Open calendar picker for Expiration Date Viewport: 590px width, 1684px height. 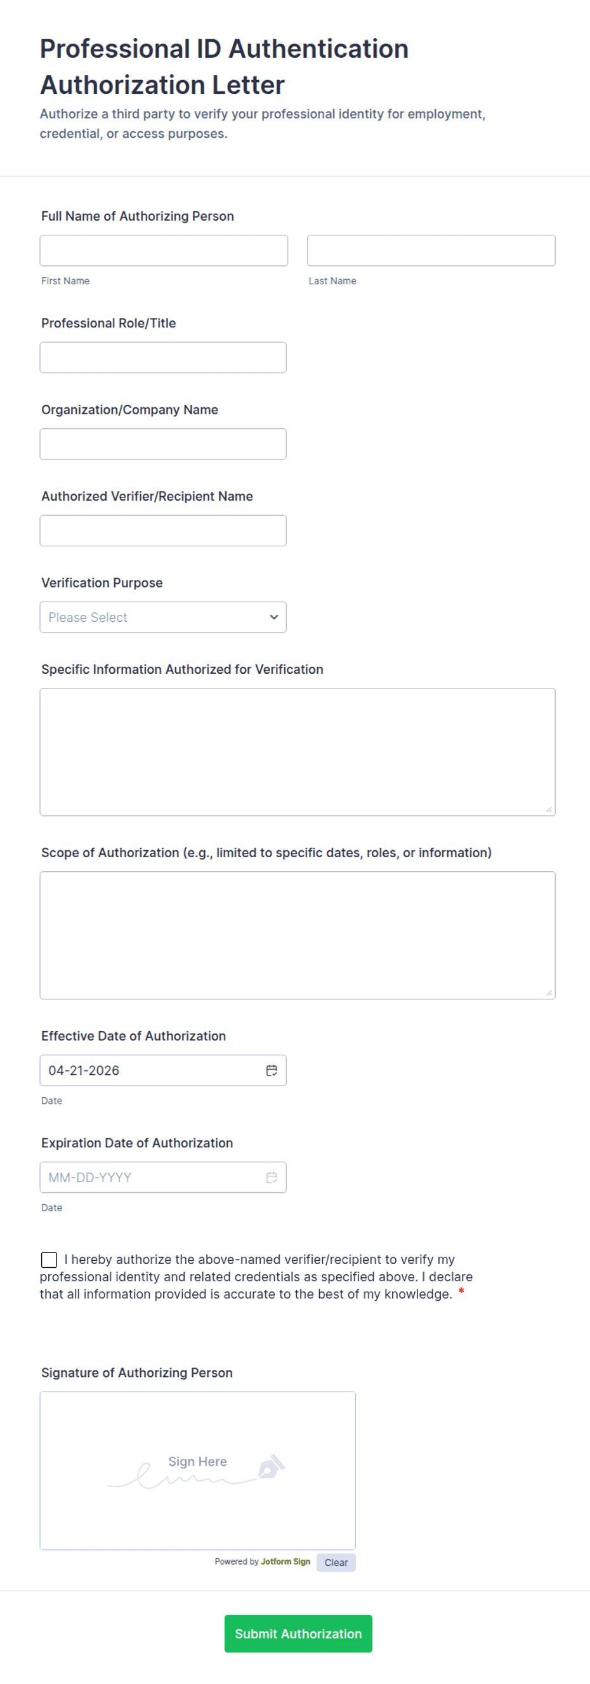coord(272,1178)
